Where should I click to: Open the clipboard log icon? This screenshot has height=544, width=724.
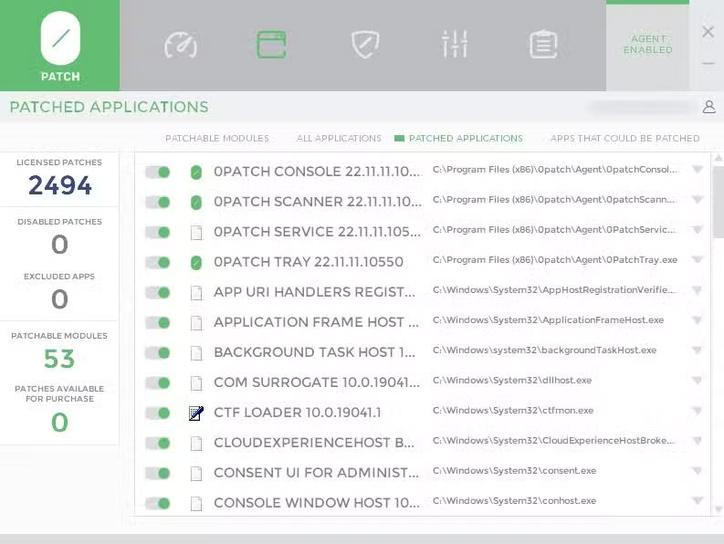(543, 44)
